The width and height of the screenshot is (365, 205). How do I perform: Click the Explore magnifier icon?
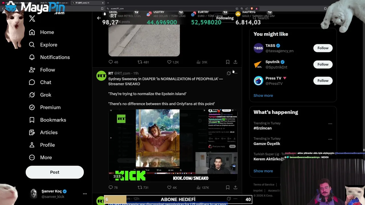point(32,45)
